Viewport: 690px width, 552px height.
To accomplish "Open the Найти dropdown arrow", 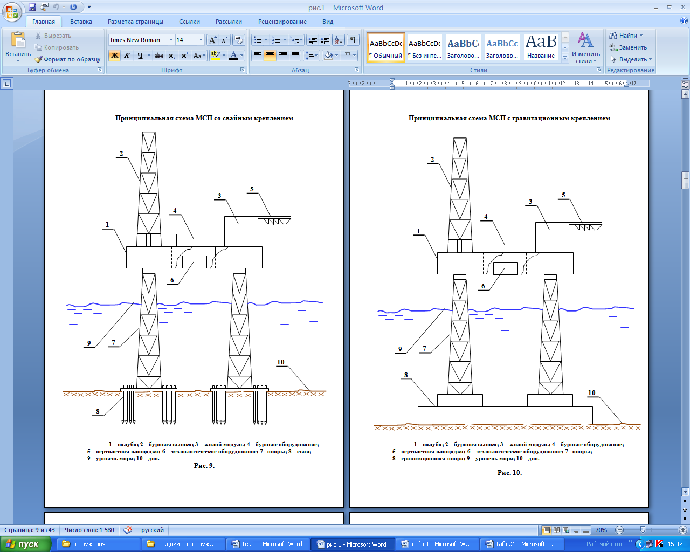I will 641,36.
